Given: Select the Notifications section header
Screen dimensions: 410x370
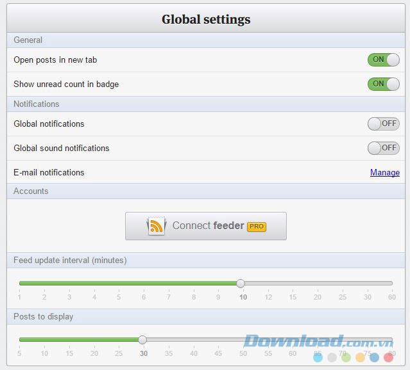Looking at the screenshot, I should point(36,104).
